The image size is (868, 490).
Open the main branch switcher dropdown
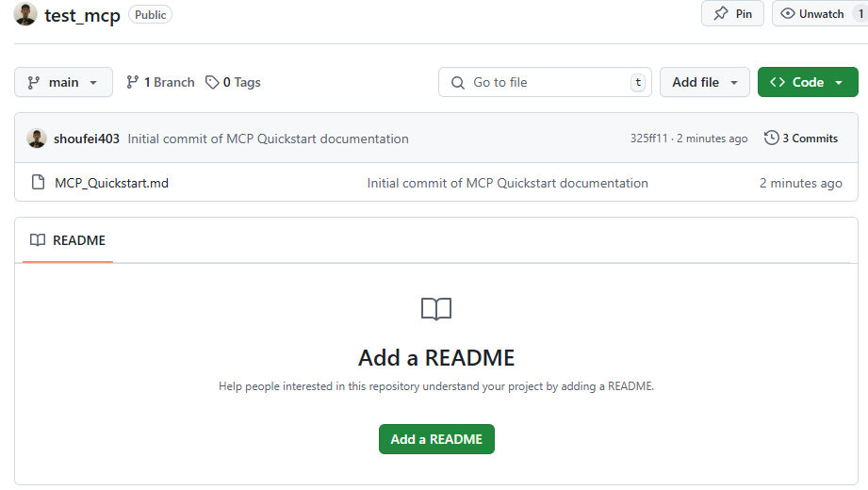coord(63,82)
